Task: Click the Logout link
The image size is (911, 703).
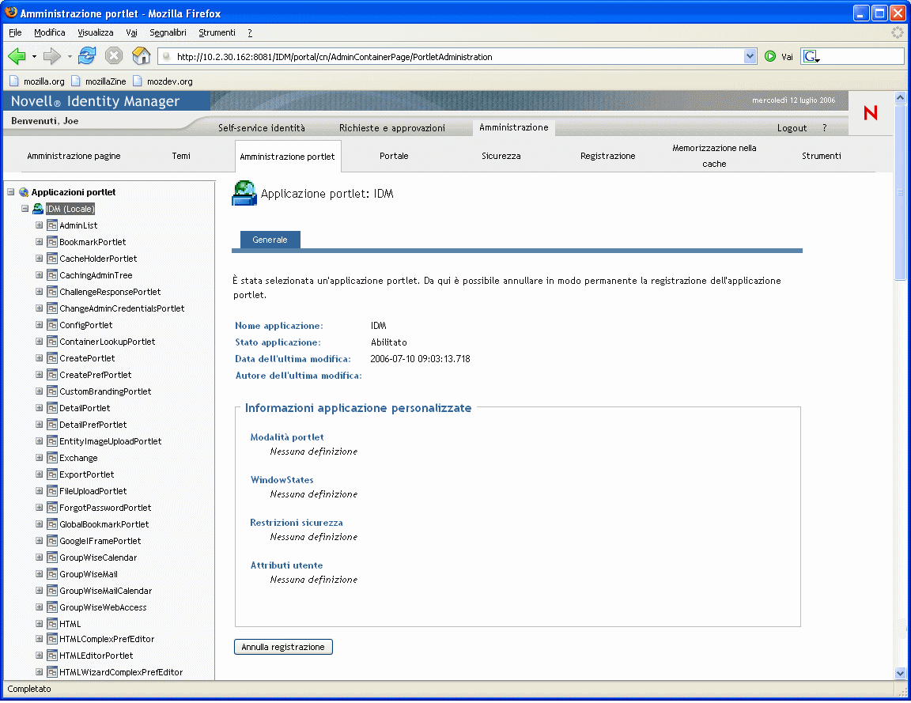Action: [x=792, y=128]
